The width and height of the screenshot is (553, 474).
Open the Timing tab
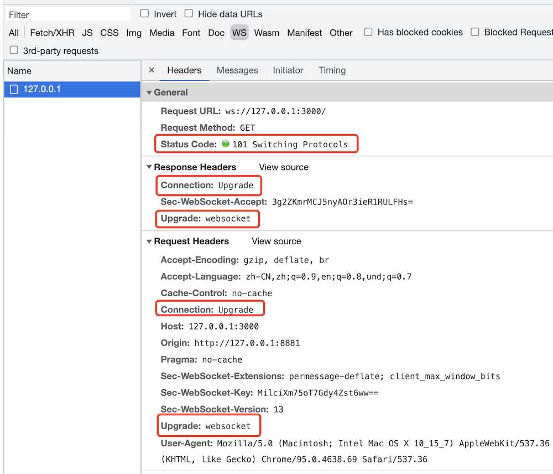[332, 70]
